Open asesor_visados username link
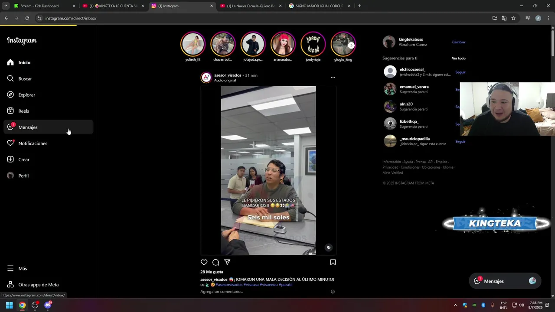The image size is (555, 312). (x=228, y=75)
